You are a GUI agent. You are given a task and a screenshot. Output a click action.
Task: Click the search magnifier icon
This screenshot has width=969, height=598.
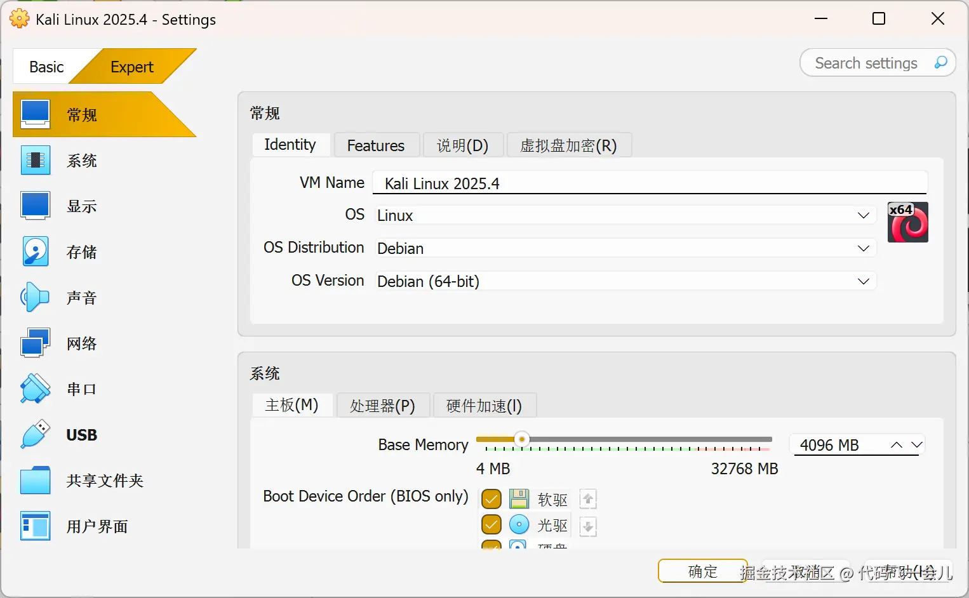940,63
